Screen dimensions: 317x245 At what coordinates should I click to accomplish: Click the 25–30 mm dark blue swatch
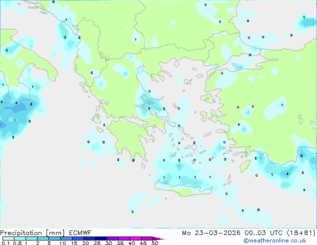click(x=101, y=238)
